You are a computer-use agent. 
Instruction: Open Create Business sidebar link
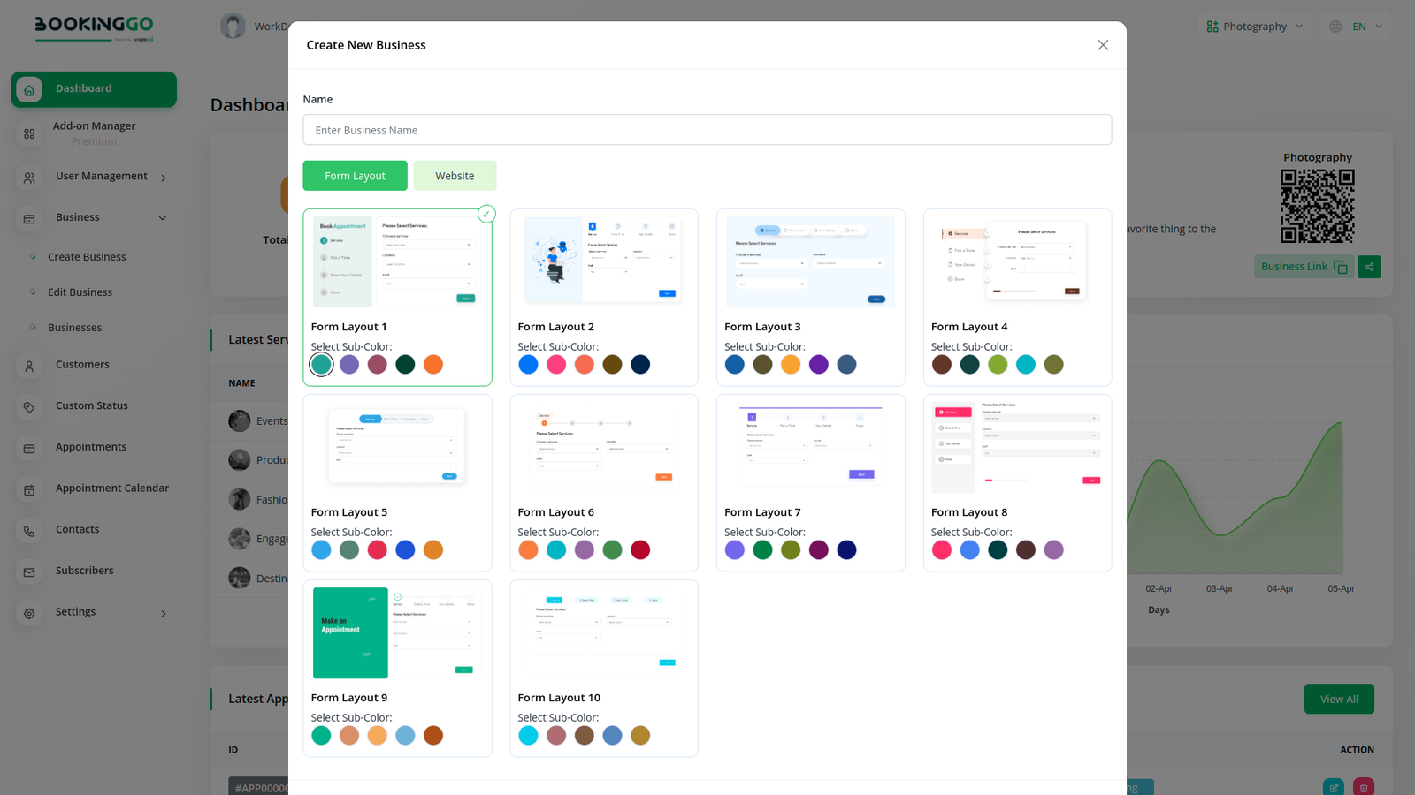click(87, 257)
